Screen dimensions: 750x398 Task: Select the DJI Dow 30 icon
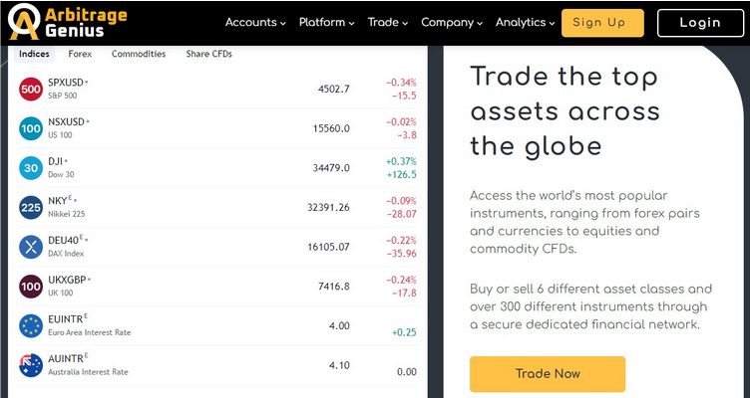(30, 167)
